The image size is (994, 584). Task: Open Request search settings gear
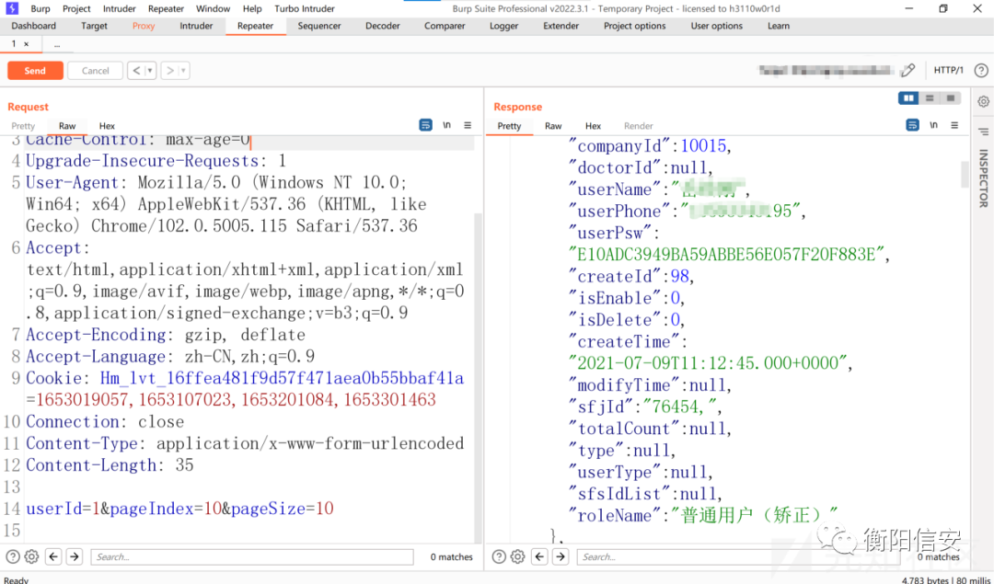31,556
